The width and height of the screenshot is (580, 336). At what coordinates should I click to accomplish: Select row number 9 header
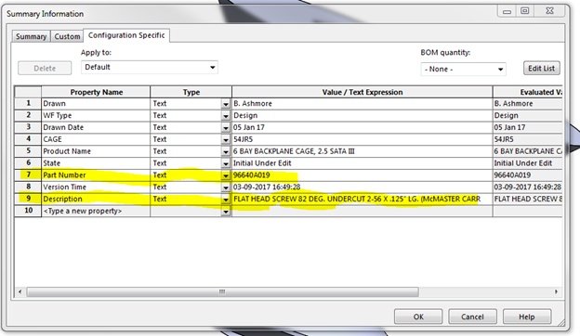coord(28,199)
